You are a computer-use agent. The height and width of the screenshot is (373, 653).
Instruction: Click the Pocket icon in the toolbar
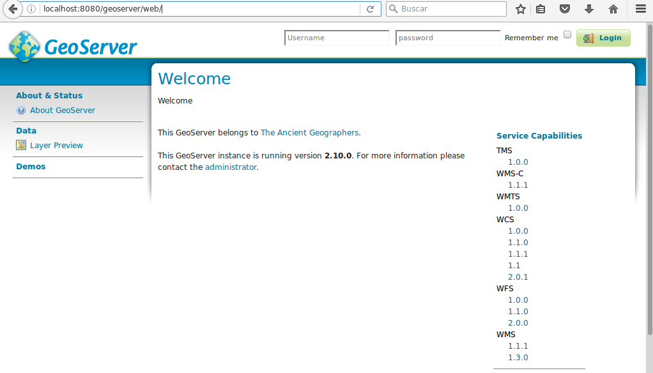coord(565,9)
